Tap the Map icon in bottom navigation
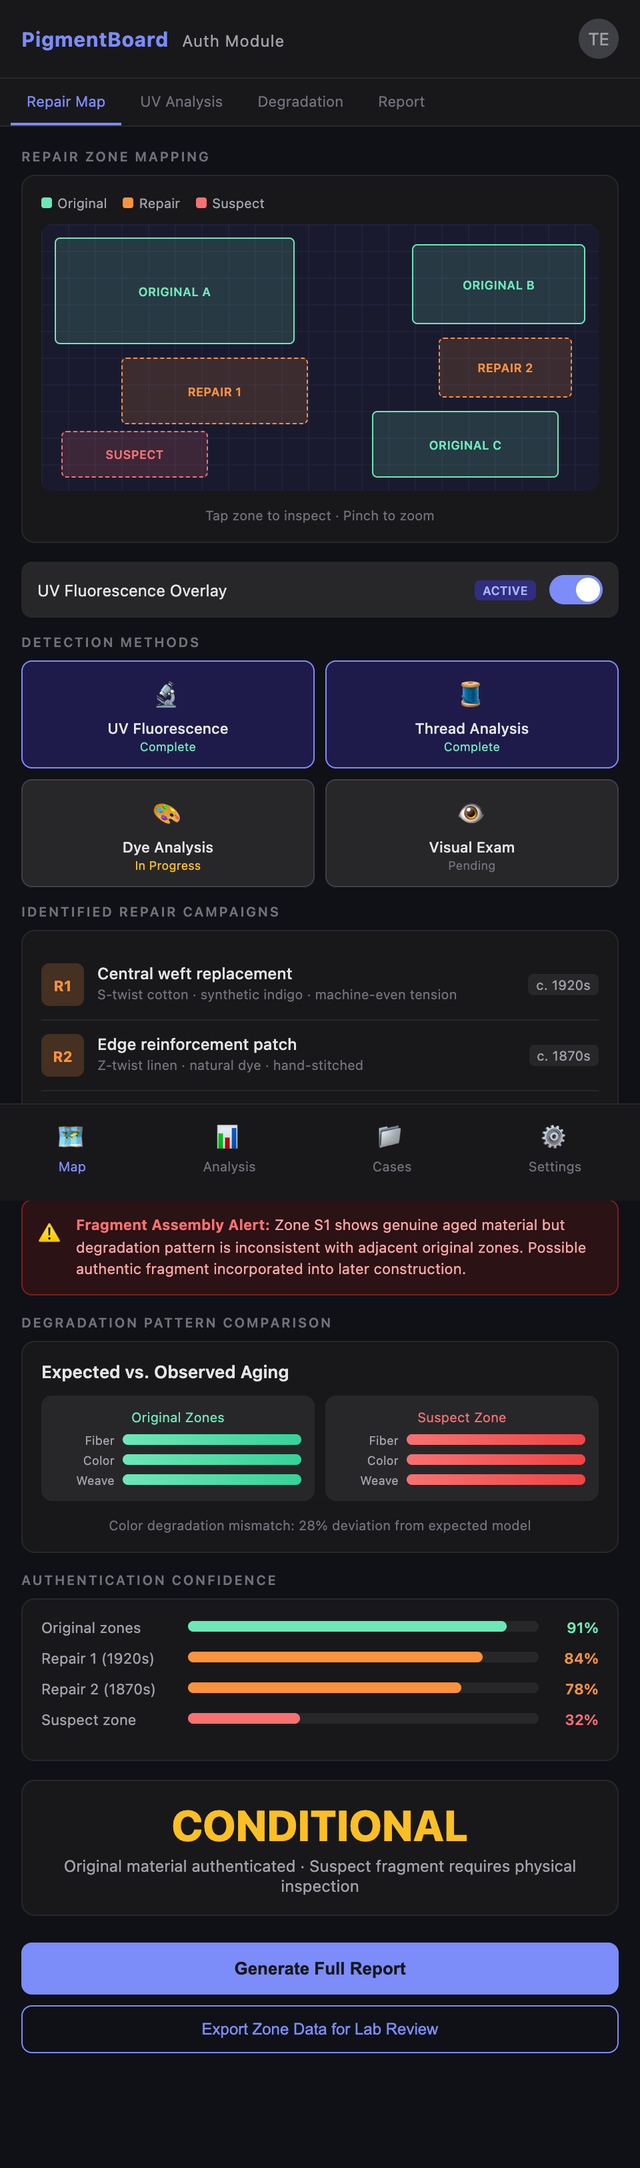The height and width of the screenshot is (2168, 640). pos(72,1135)
